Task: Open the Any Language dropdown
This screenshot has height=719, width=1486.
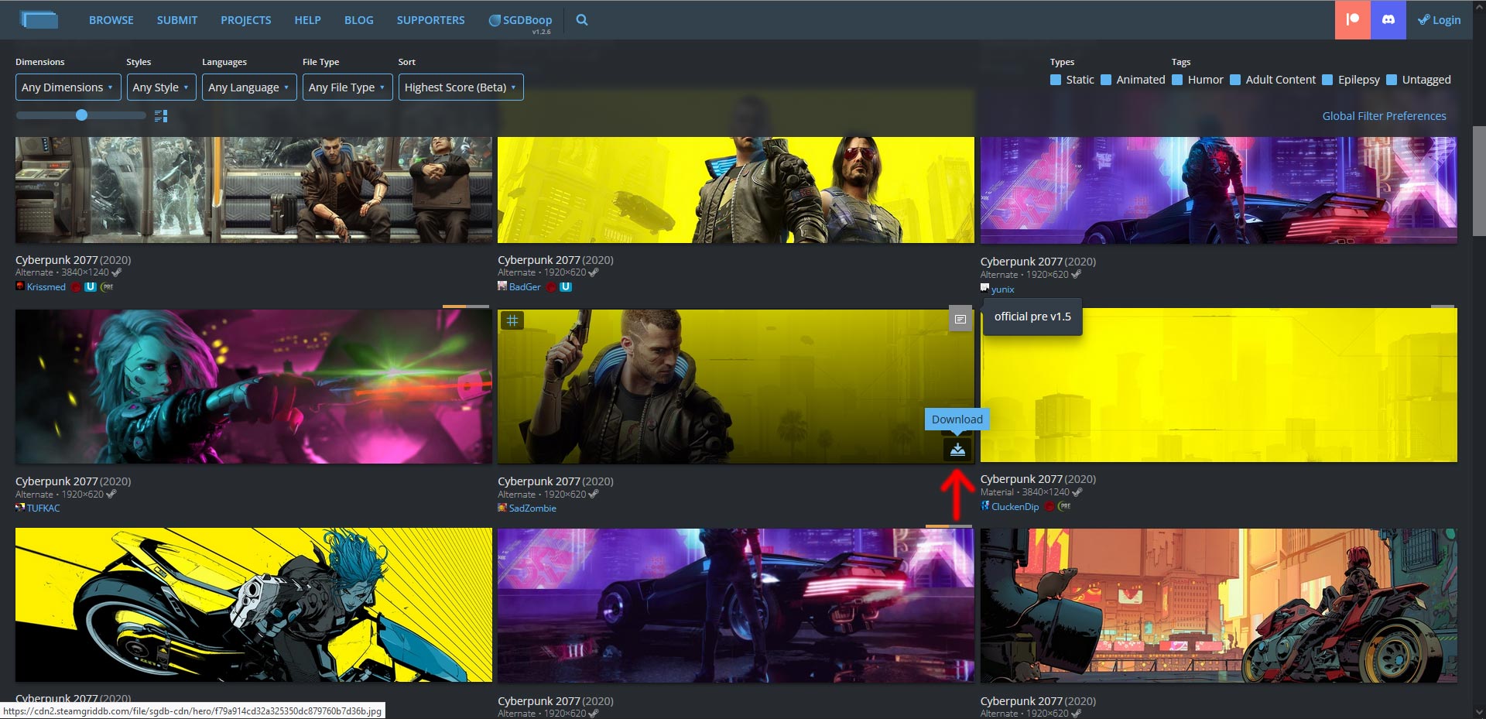Action: (x=249, y=87)
